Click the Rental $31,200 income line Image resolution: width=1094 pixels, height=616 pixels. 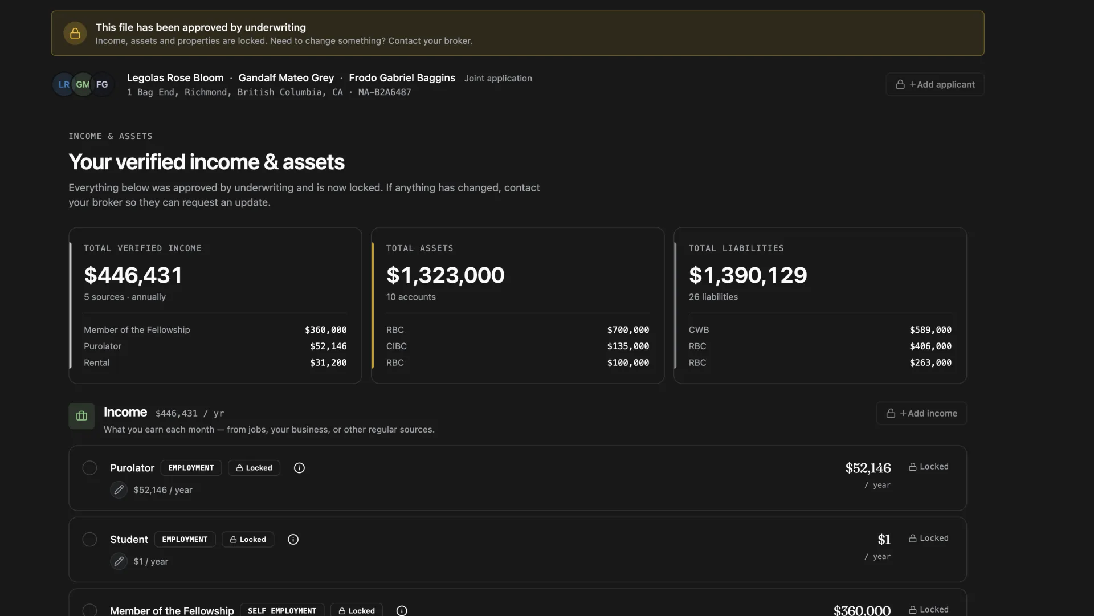[x=215, y=363]
